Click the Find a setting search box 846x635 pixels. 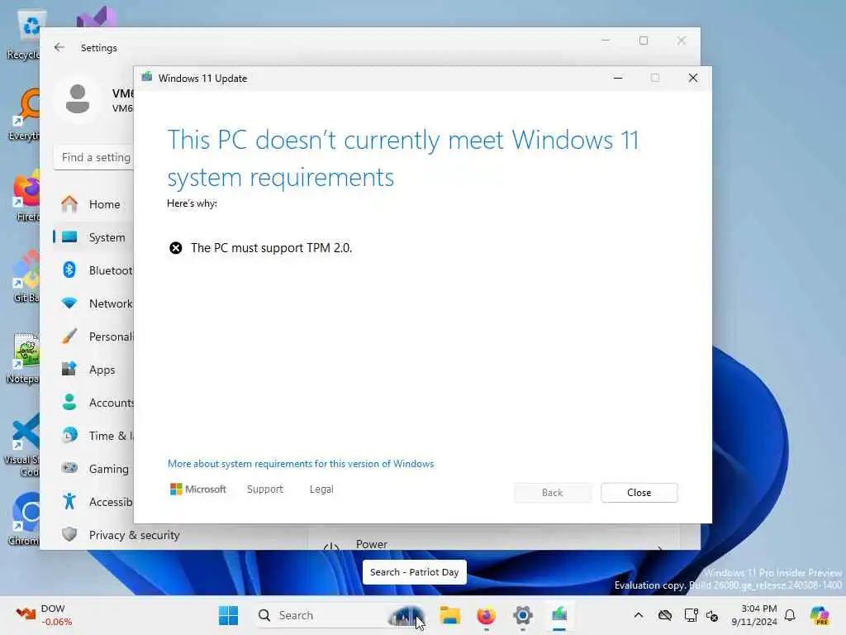tap(94, 158)
